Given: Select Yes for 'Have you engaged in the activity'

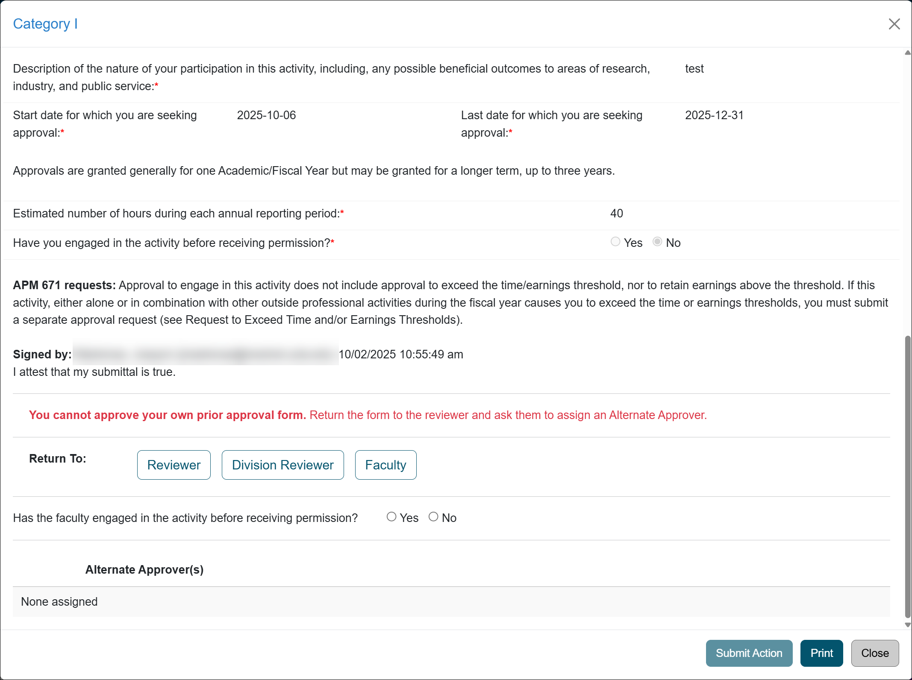Looking at the screenshot, I should (615, 242).
